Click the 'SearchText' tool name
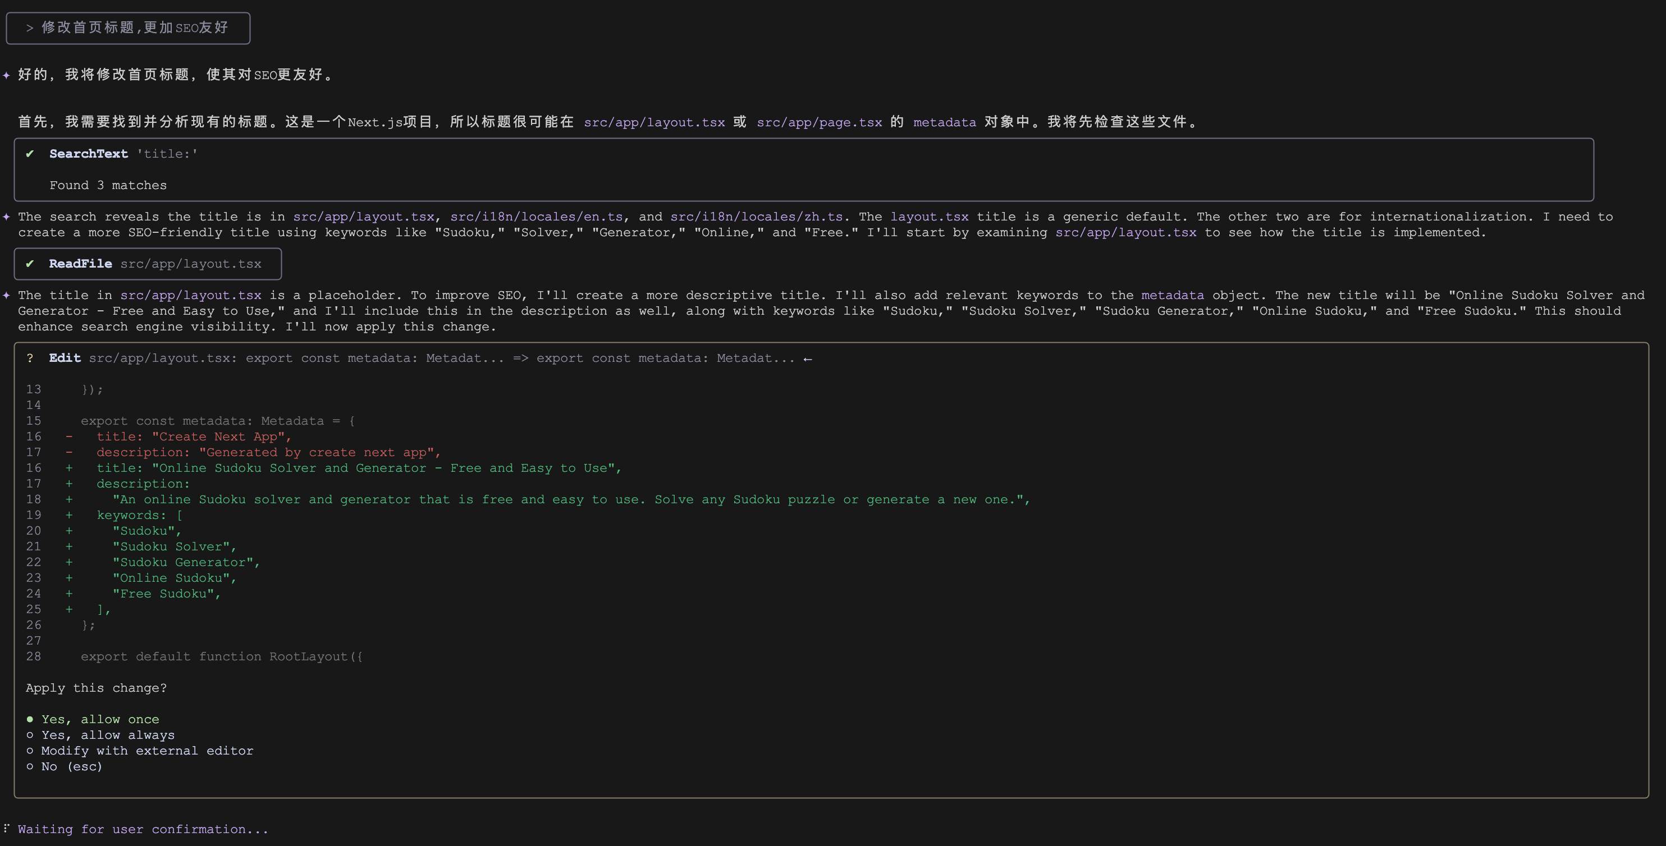 click(89, 154)
